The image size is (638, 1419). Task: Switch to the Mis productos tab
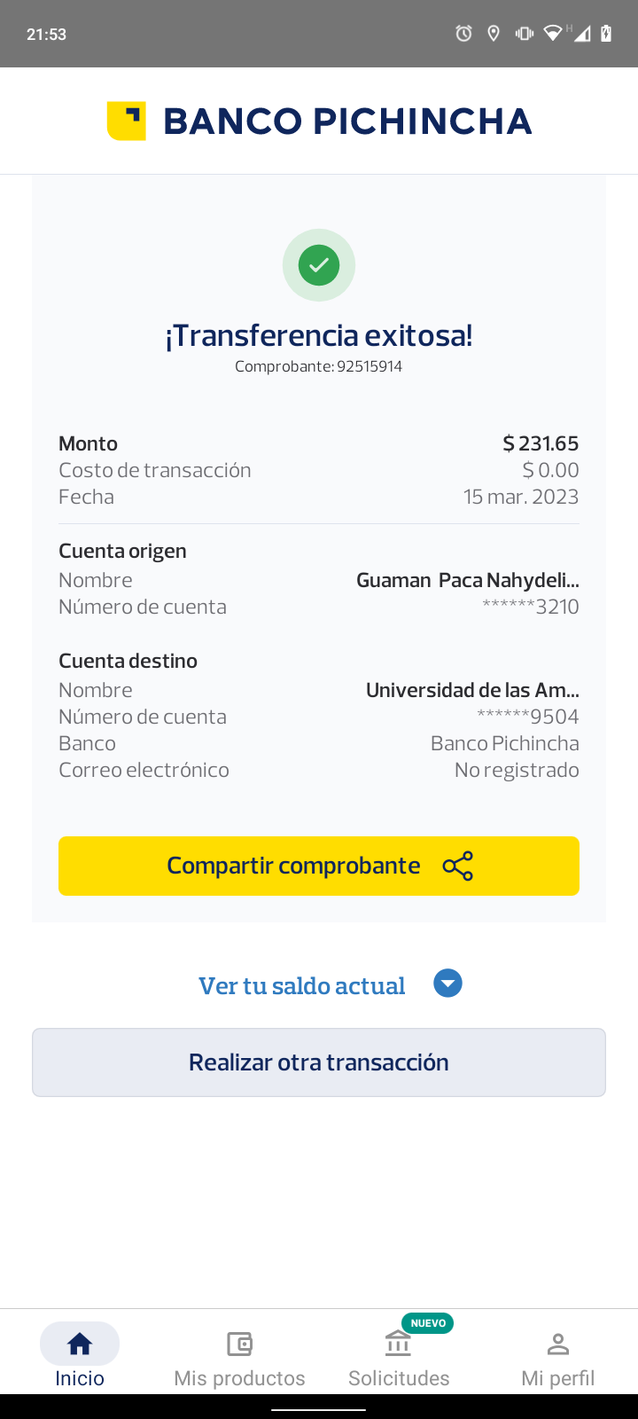(x=239, y=1377)
